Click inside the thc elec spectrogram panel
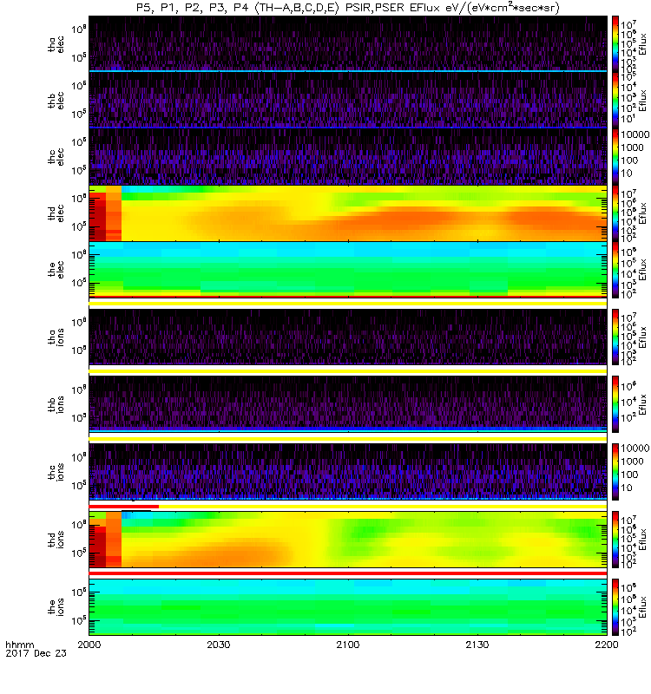This screenshot has width=651, height=694. [x=348, y=157]
